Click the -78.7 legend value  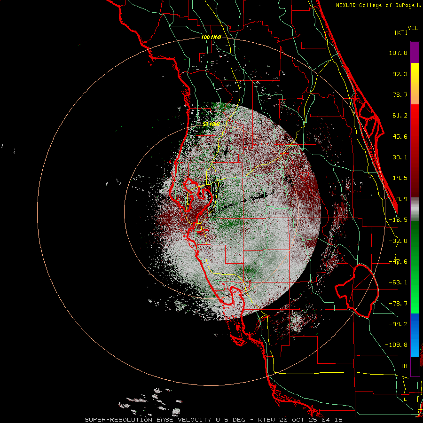point(398,304)
